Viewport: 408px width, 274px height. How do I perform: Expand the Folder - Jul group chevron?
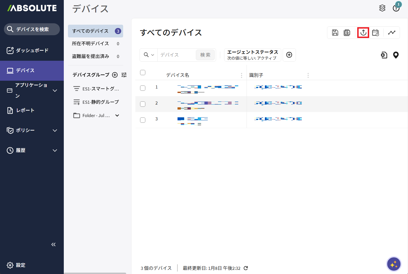117,116
